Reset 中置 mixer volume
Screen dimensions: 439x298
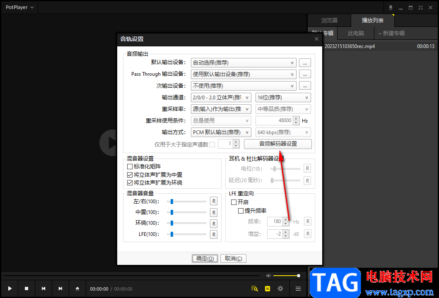[x=214, y=212]
